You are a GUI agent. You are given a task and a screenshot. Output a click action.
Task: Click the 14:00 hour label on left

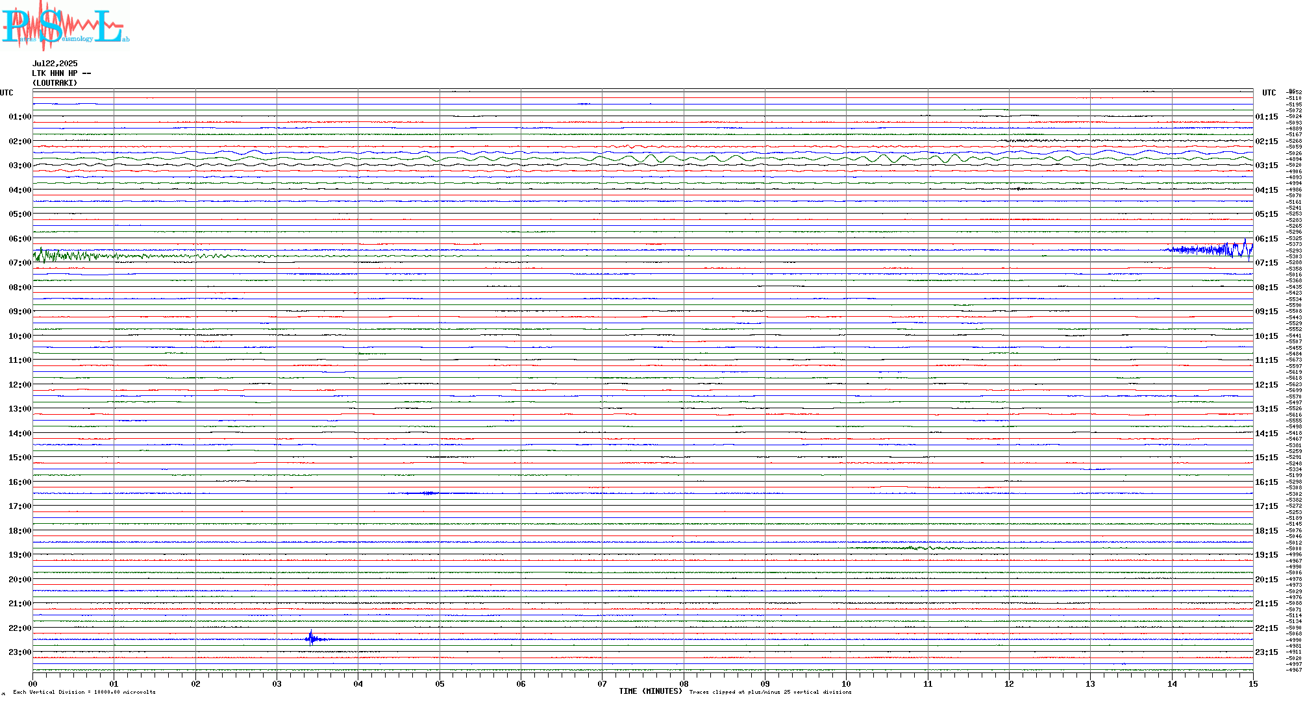coord(20,434)
